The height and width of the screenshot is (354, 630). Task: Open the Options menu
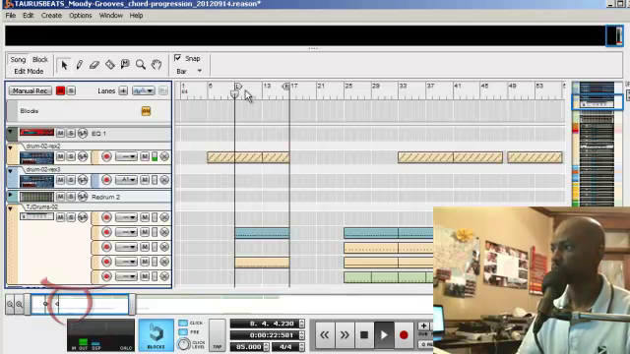coord(81,16)
